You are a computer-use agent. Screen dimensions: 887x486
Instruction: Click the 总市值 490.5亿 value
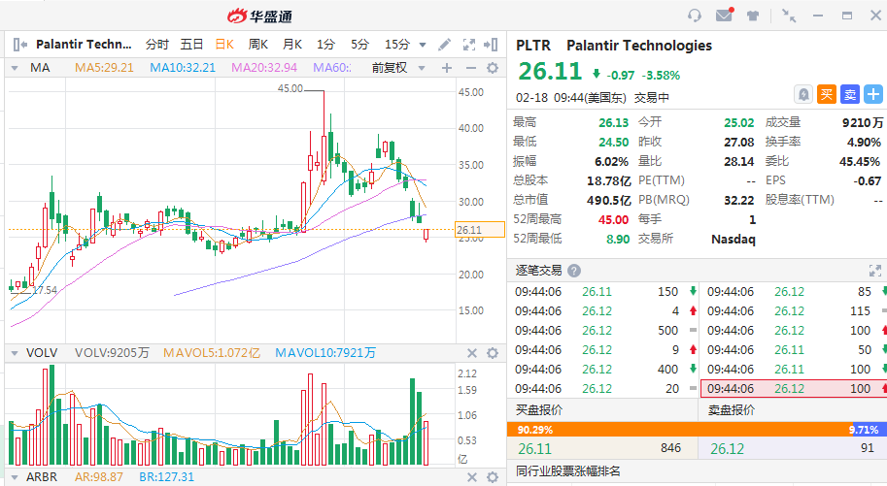609,200
